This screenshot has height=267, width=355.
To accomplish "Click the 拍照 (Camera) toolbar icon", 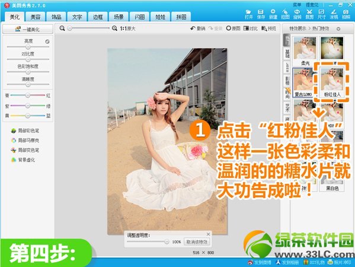I will click(346, 14).
